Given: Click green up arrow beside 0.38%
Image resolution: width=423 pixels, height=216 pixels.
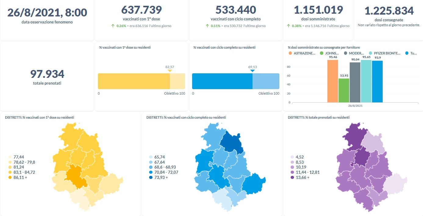Looking at the screenshot, I should 288,26.
